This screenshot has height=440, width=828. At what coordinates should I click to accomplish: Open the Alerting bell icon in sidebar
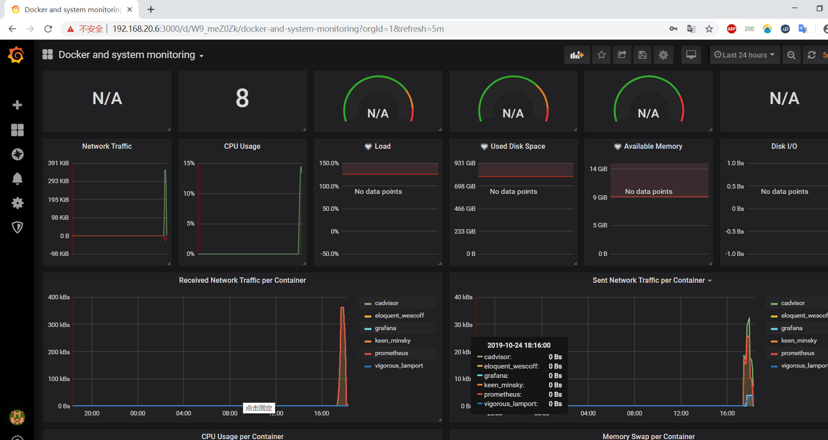click(17, 179)
